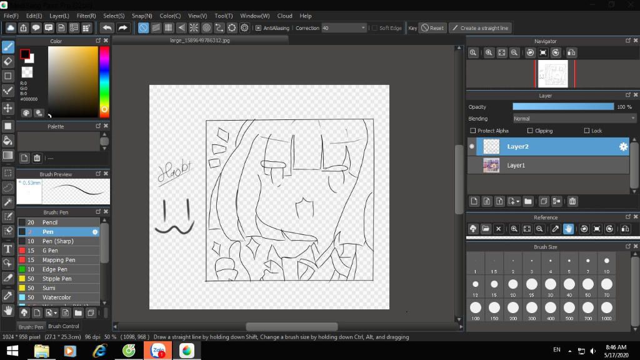Delete layer using trash icon in Layer panel

(572, 201)
